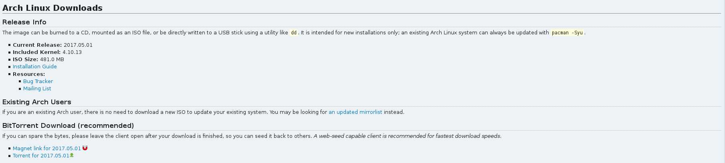Viewport: 725px width, 163px height.
Task: Click the "pacman -Syu" code snippet
Action: pos(567,33)
